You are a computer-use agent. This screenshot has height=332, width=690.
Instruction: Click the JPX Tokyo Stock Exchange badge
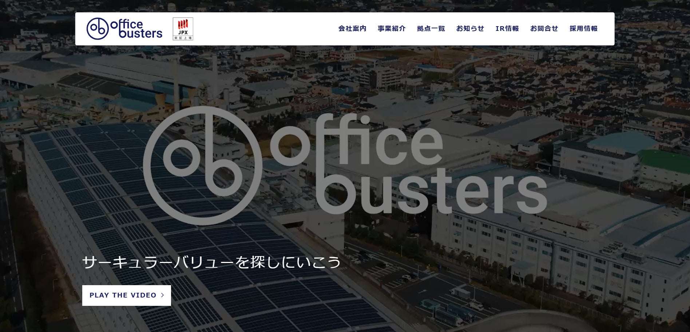point(183,29)
